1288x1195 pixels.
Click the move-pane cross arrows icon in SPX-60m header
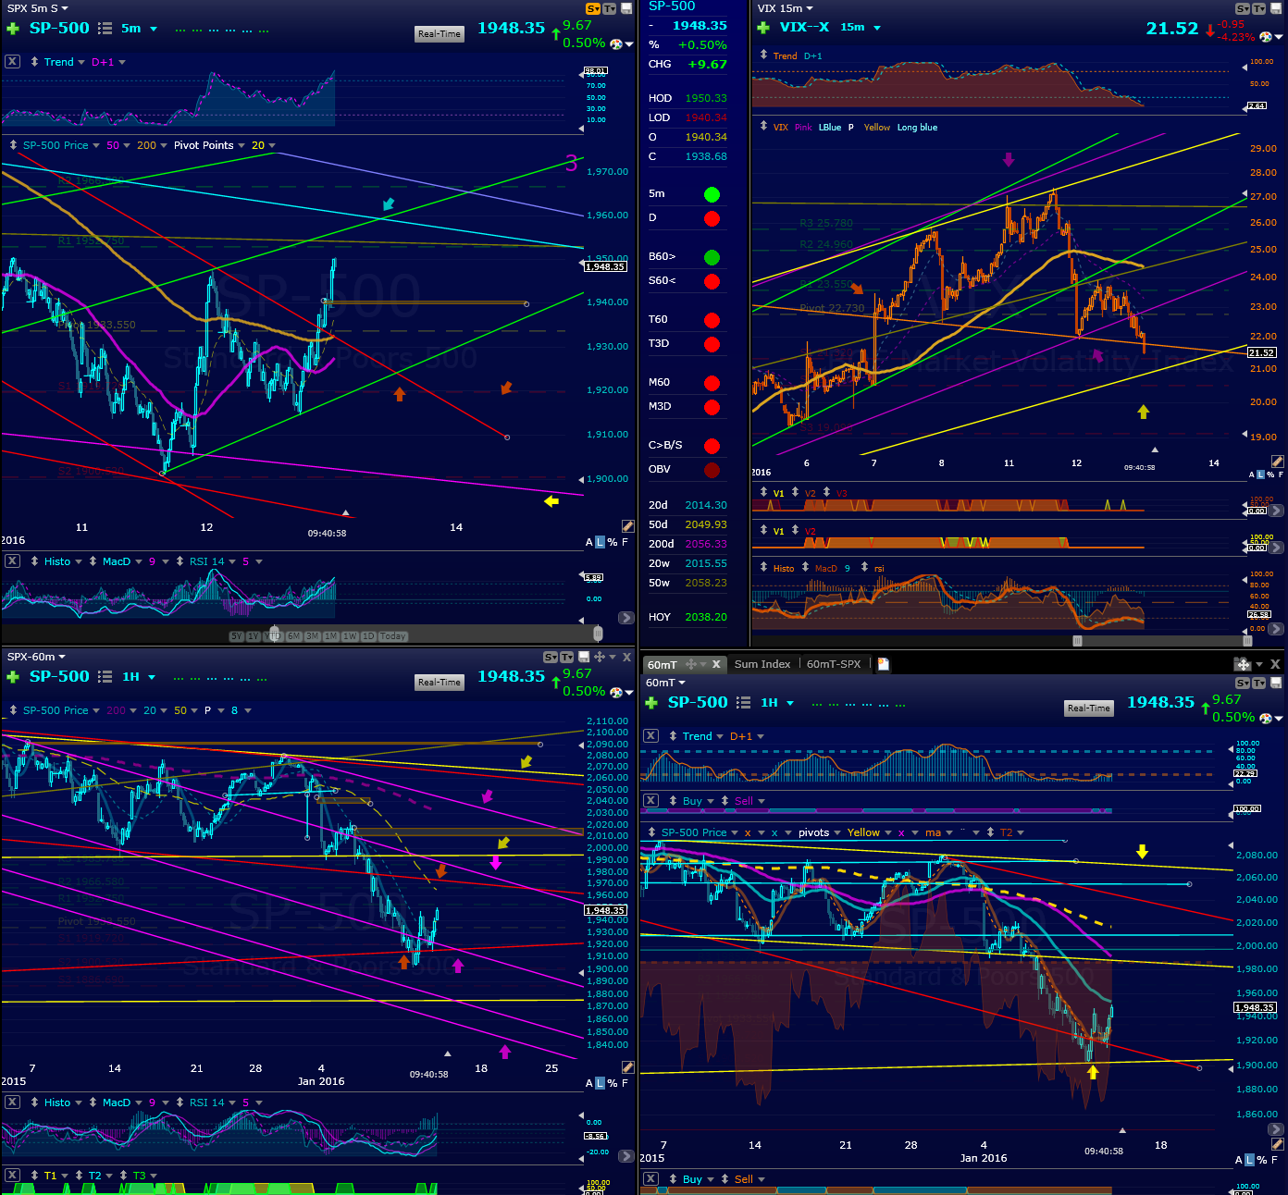[x=600, y=657]
